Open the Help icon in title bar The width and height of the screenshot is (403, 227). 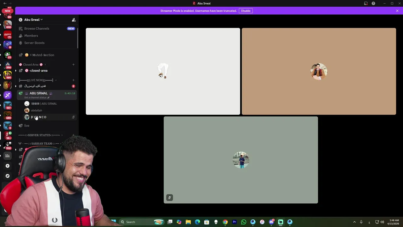373,3
